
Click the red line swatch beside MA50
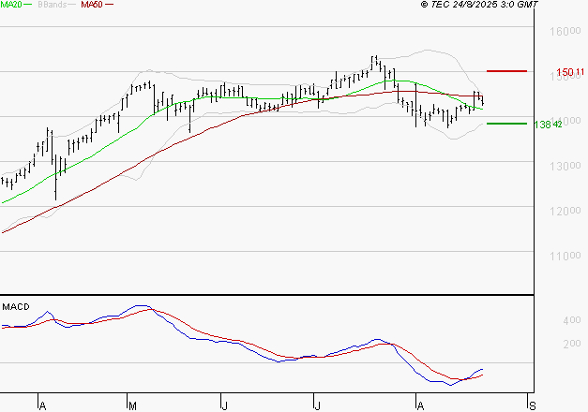111,6
